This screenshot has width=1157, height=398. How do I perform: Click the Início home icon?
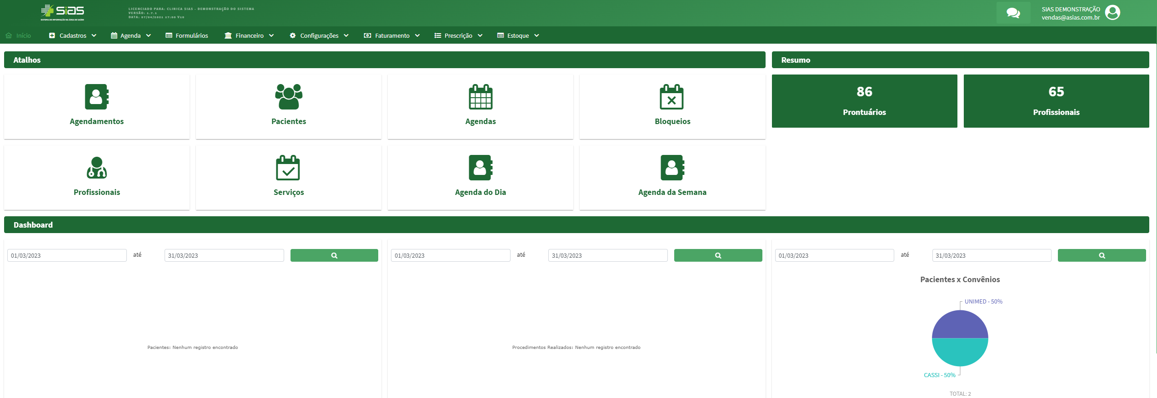point(9,35)
